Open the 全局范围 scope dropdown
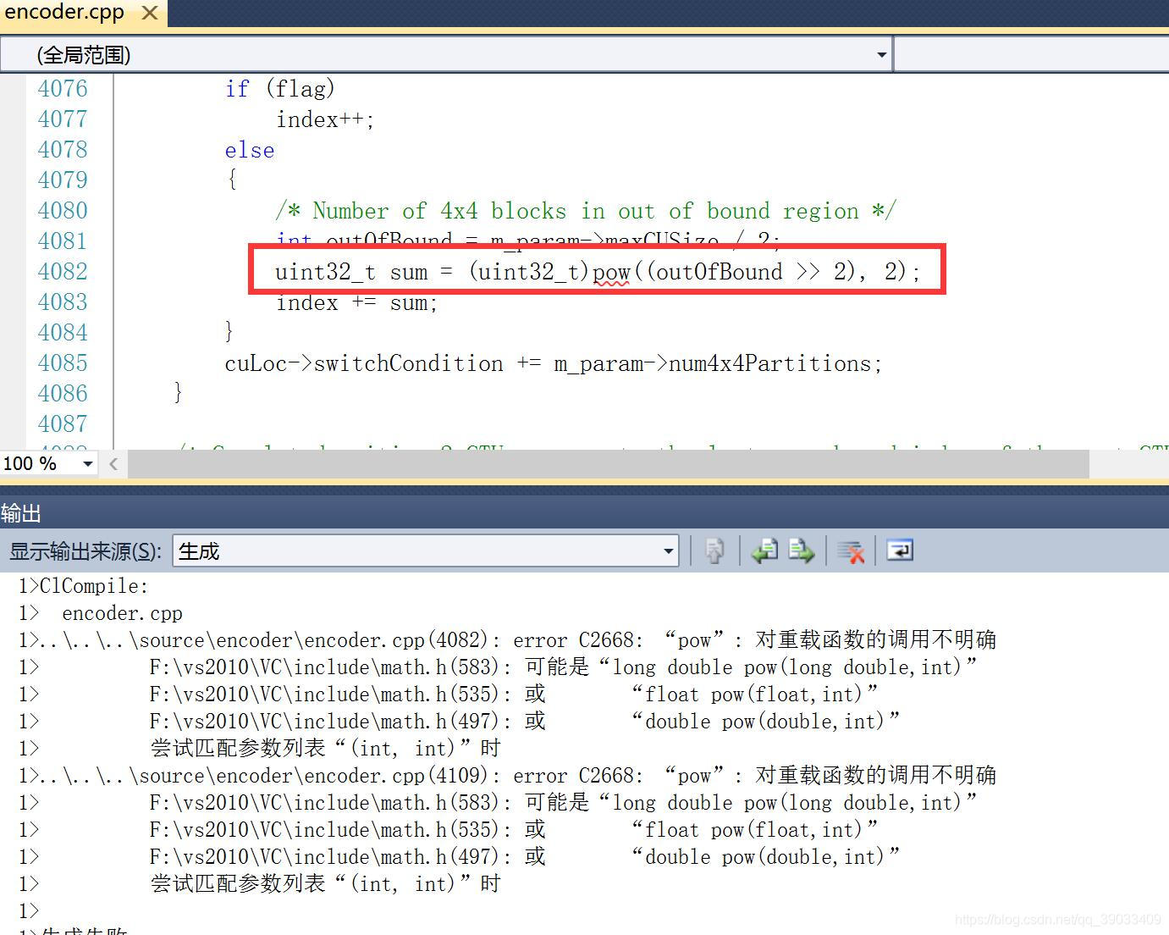Screen dimensions: 1169x935 446,55
